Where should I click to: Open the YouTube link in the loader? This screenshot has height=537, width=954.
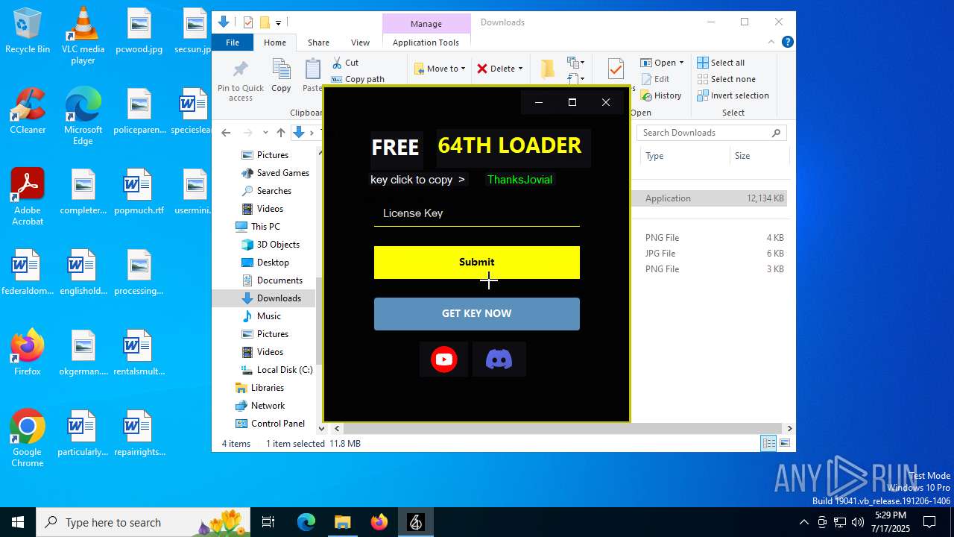(443, 359)
